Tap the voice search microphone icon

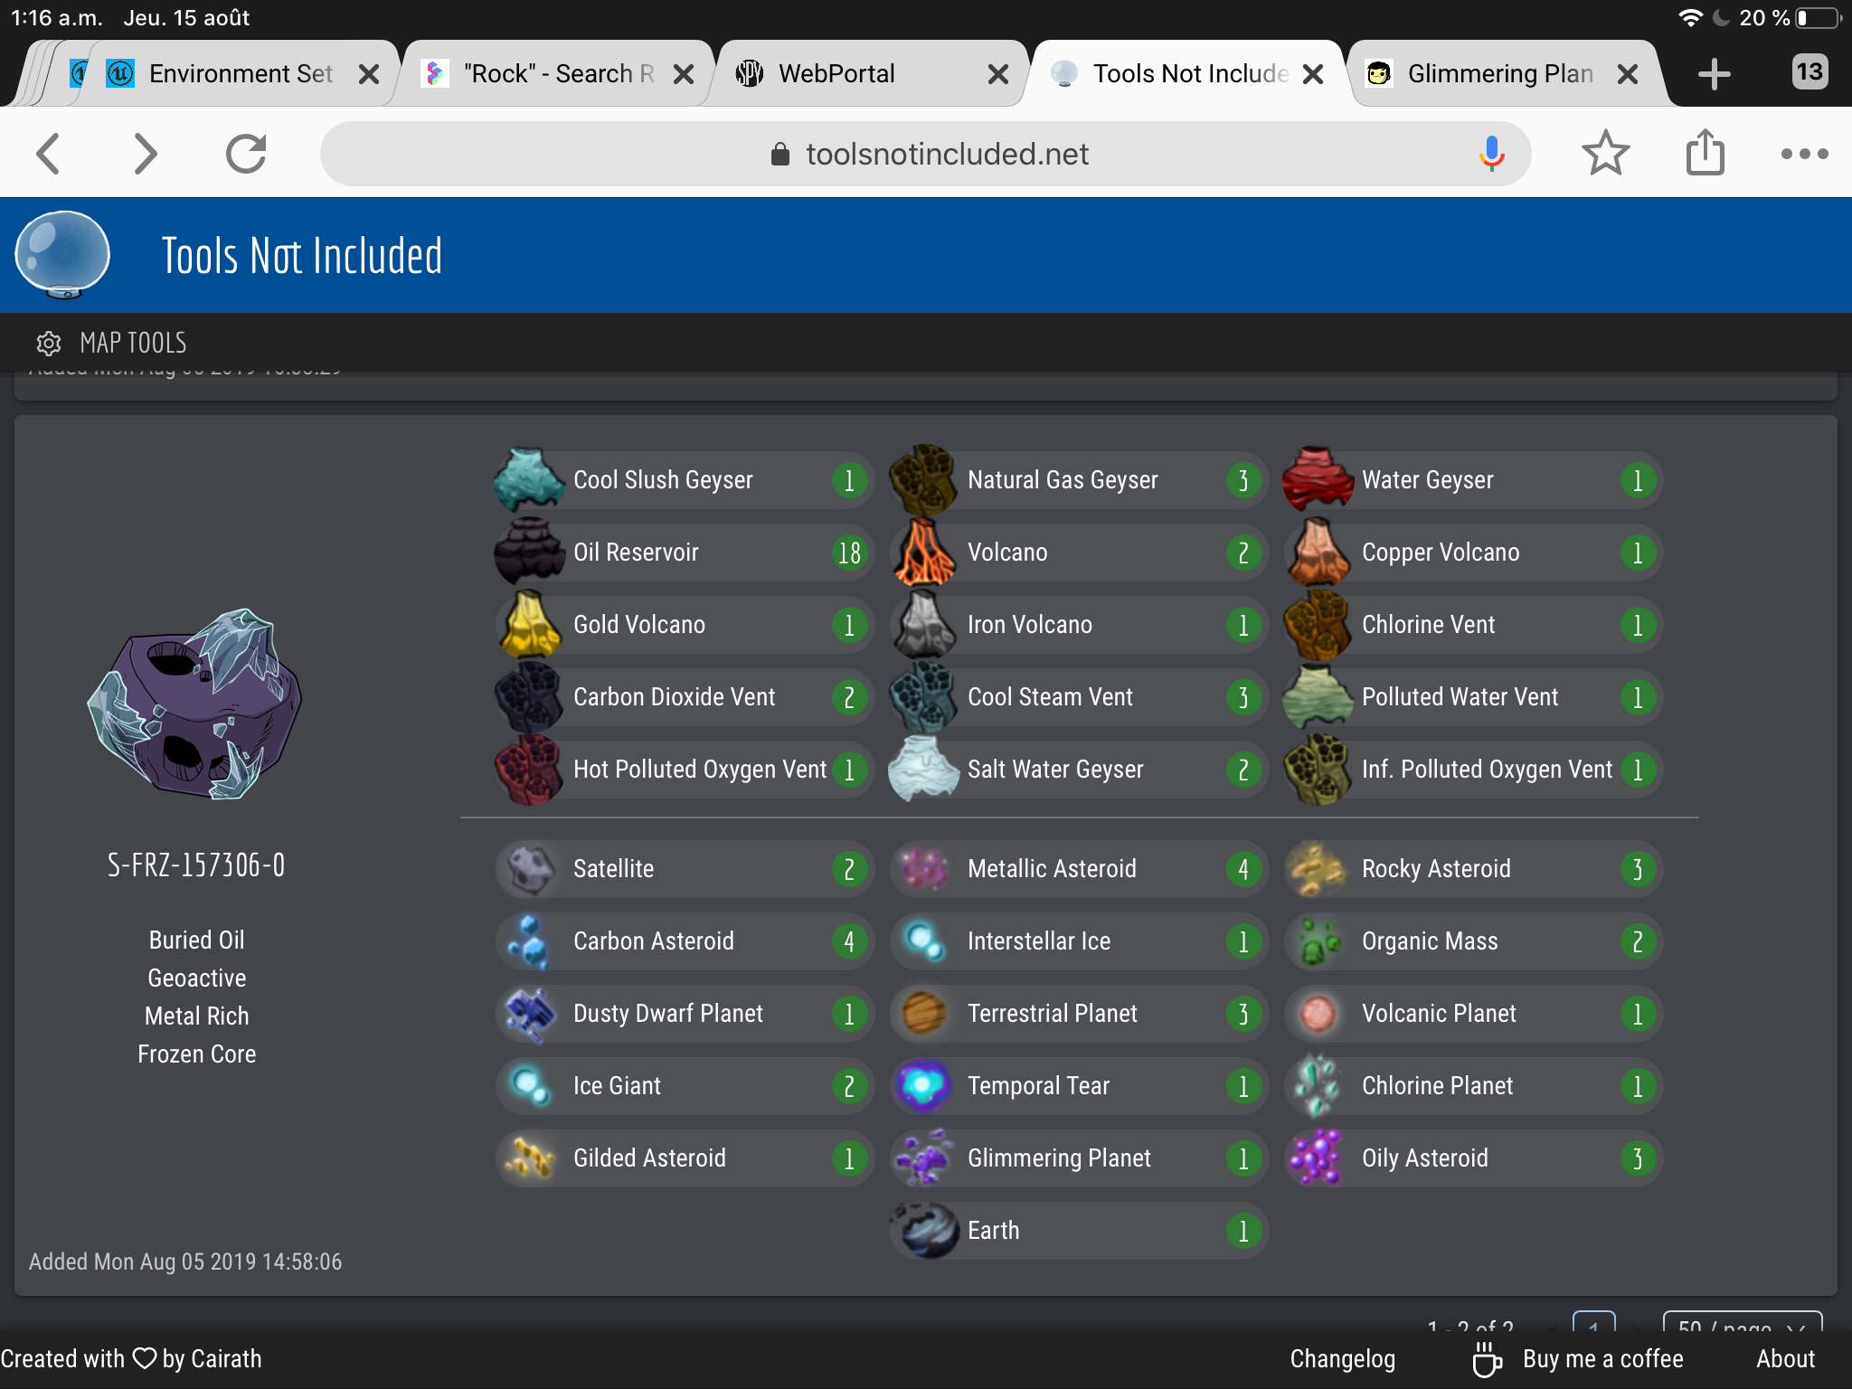pyautogui.click(x=1490, y=154)
